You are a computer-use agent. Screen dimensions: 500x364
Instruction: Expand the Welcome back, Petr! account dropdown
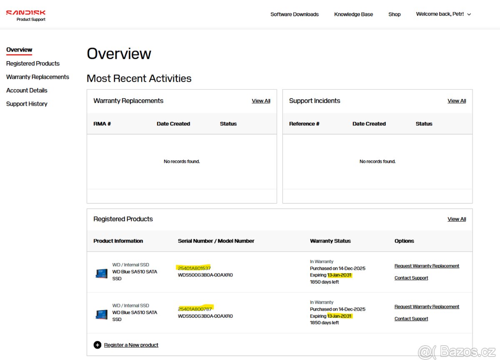[x=443, y=14]
